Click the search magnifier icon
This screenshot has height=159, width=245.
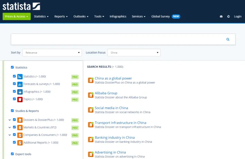228,39
